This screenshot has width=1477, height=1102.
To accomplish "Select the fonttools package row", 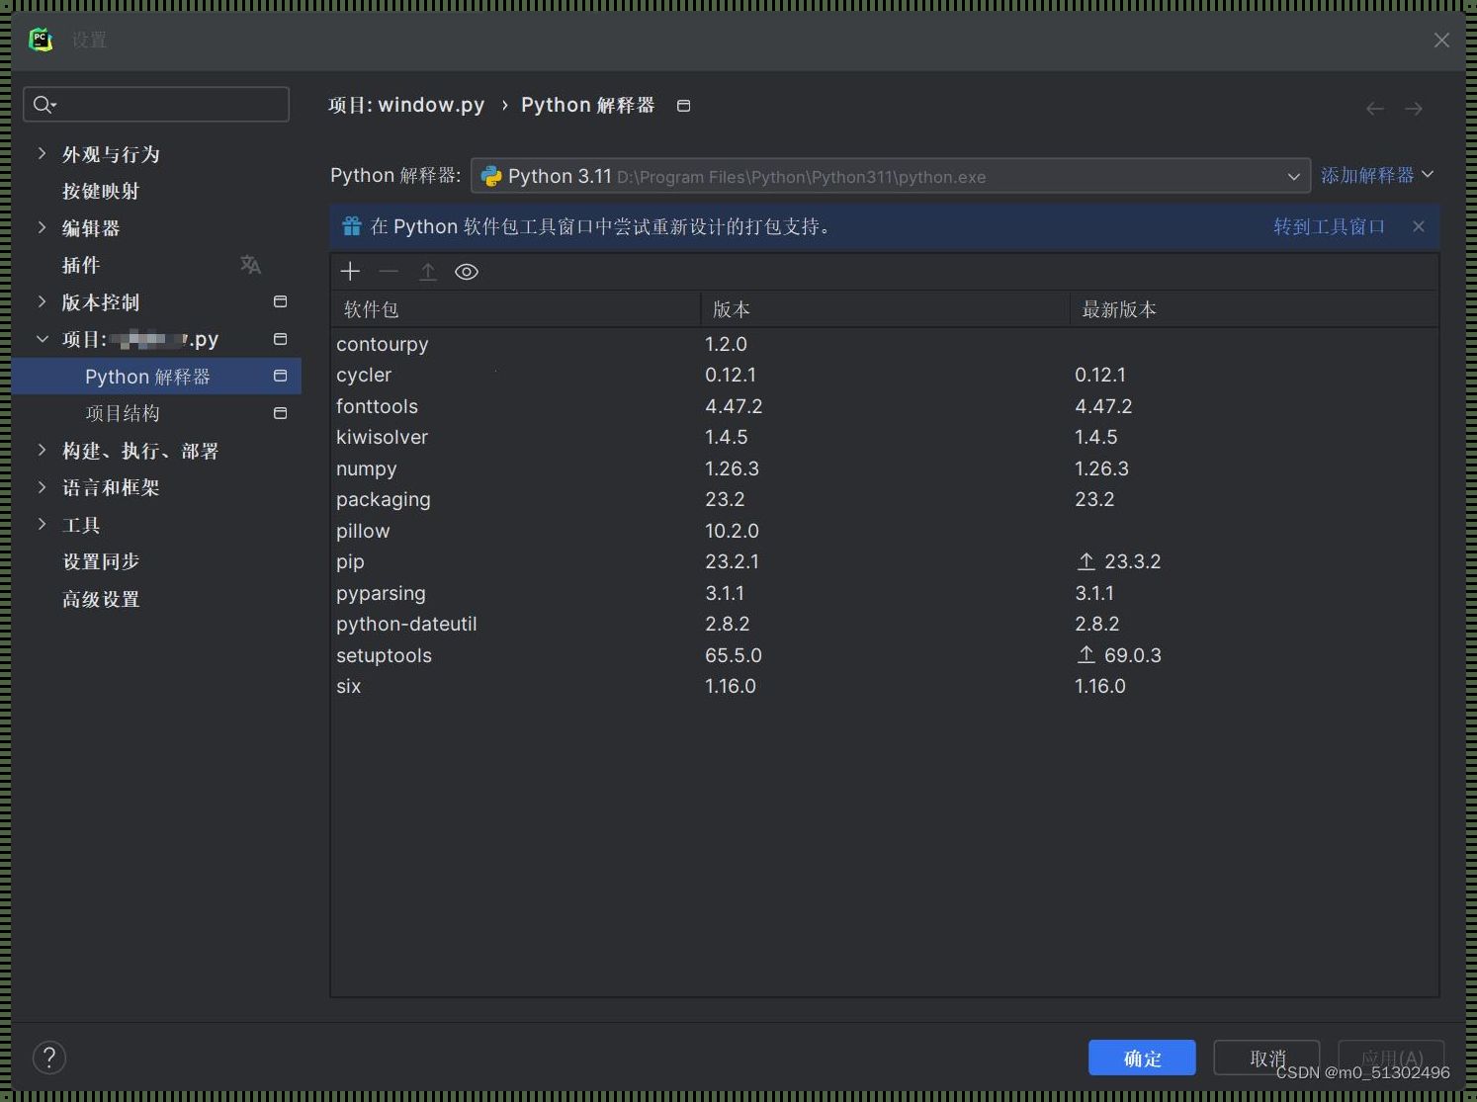I will click(x=885, y=406).
